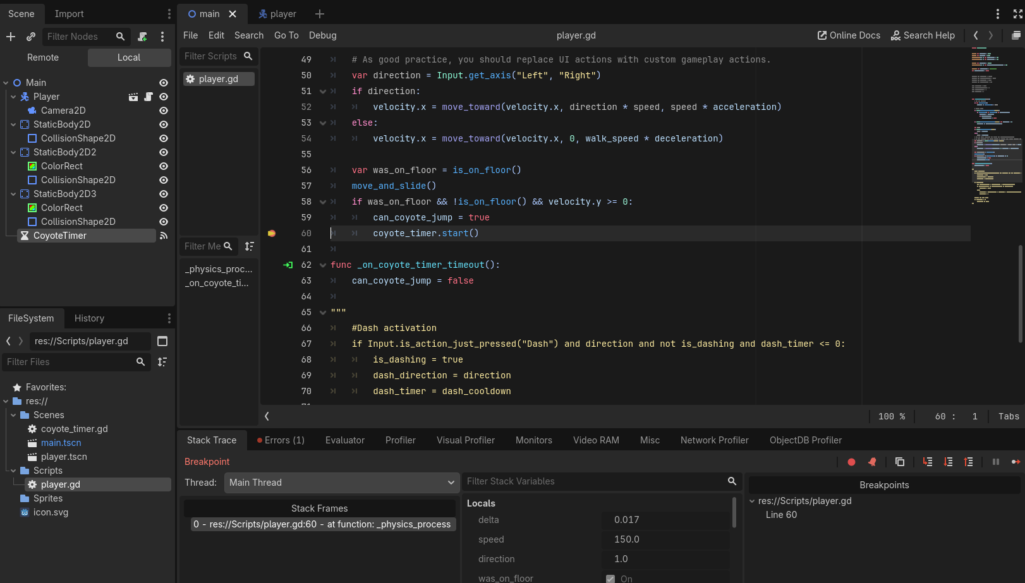This screenshot has width=1025, height=583.
Task: Open the Player node's script icon
Action: [149, 97]
